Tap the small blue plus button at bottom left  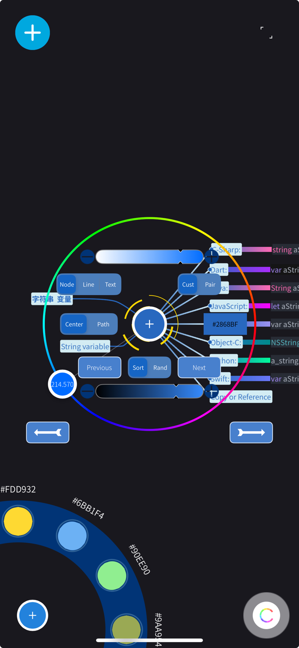coord(32,615)
